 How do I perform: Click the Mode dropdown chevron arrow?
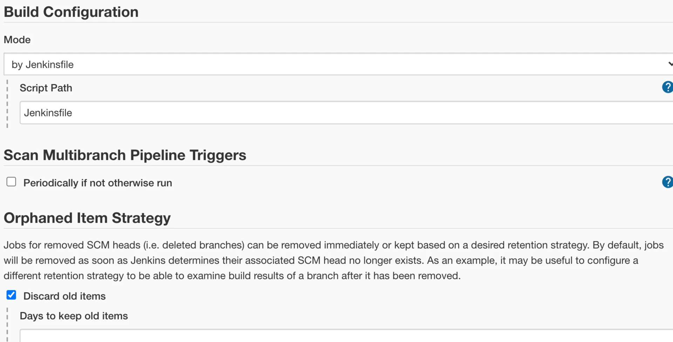(x=669, y=64)
